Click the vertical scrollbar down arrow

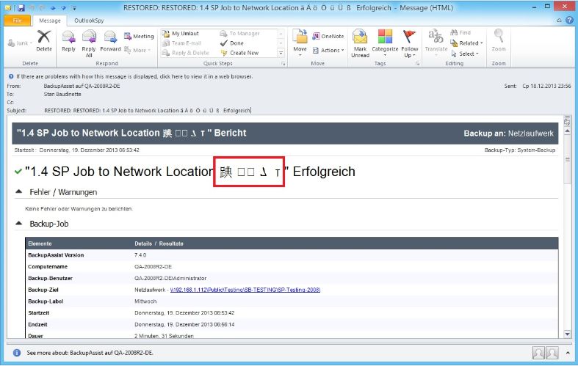tap(567, 334)
